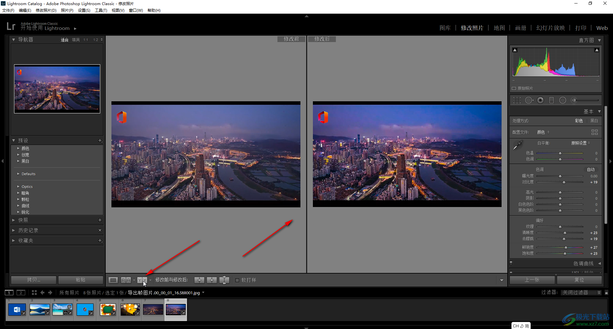Open the 文件(F) menu
This screenshot has height=329, width=613.
(x=8, y=11)
